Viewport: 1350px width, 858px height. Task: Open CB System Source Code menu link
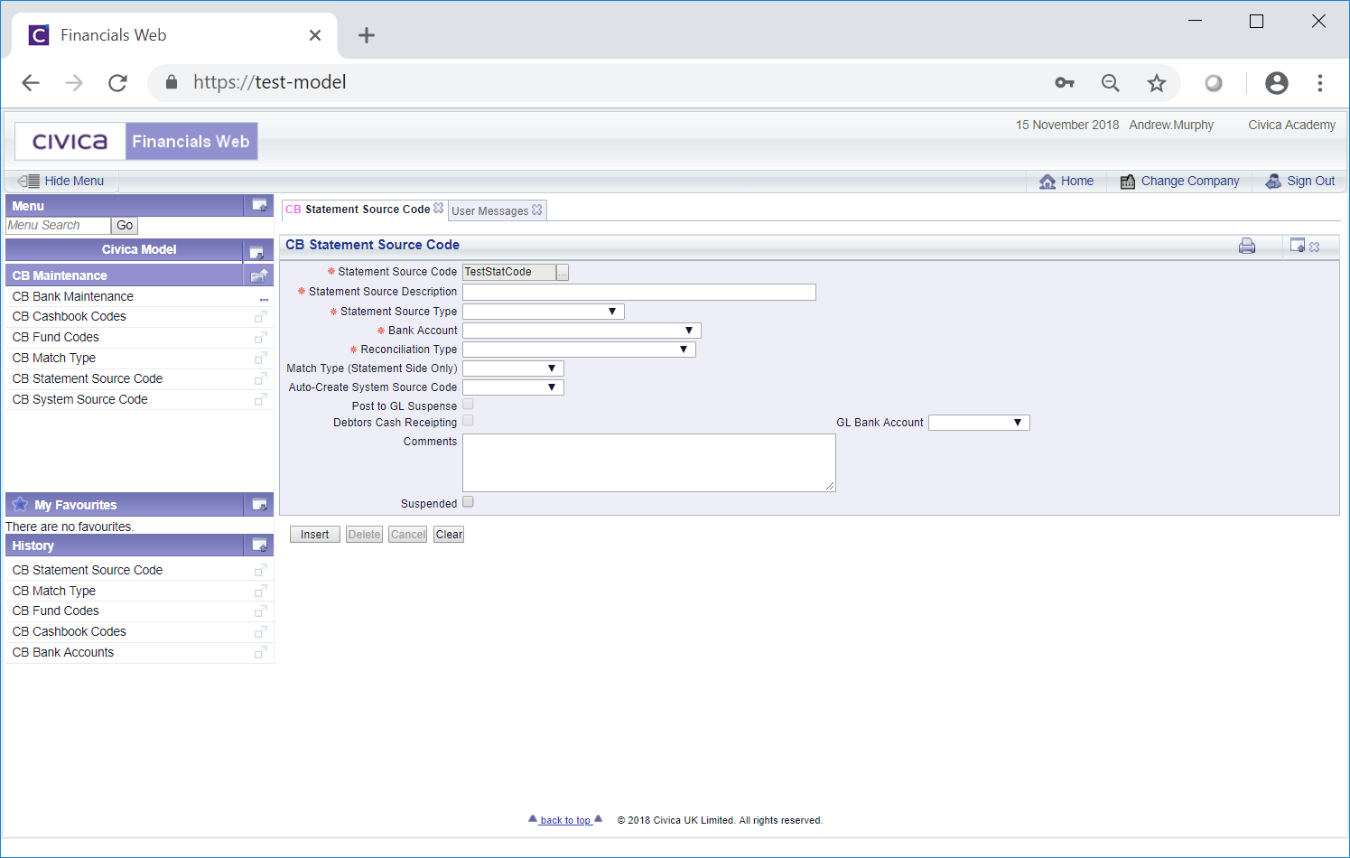coord(80,399)
